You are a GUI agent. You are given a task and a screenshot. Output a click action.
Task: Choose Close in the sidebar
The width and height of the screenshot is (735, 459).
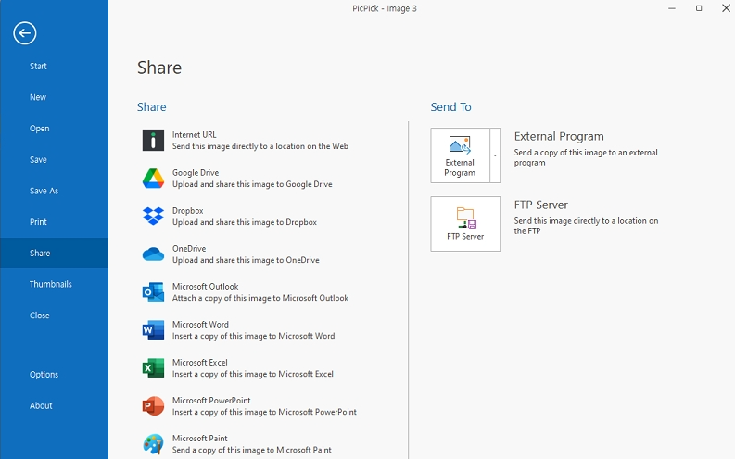(x=39, y=316)
